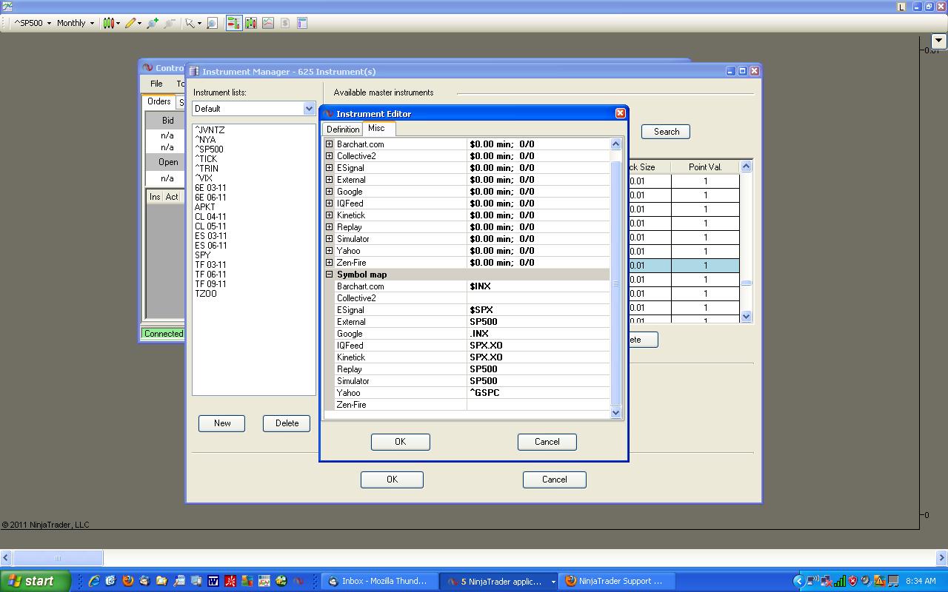Click the chart style candlestick icon
948x592 pixels.
[109, 23]
